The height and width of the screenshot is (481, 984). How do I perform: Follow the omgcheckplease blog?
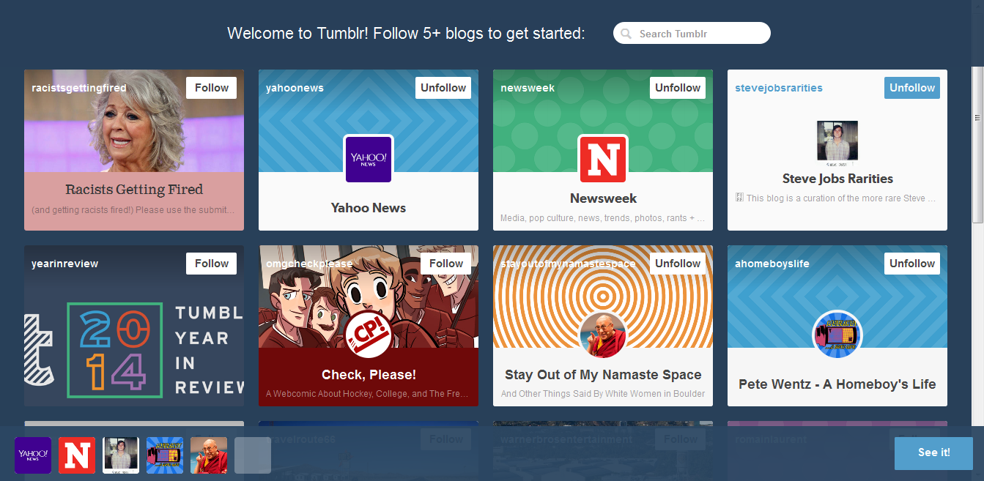445,264
